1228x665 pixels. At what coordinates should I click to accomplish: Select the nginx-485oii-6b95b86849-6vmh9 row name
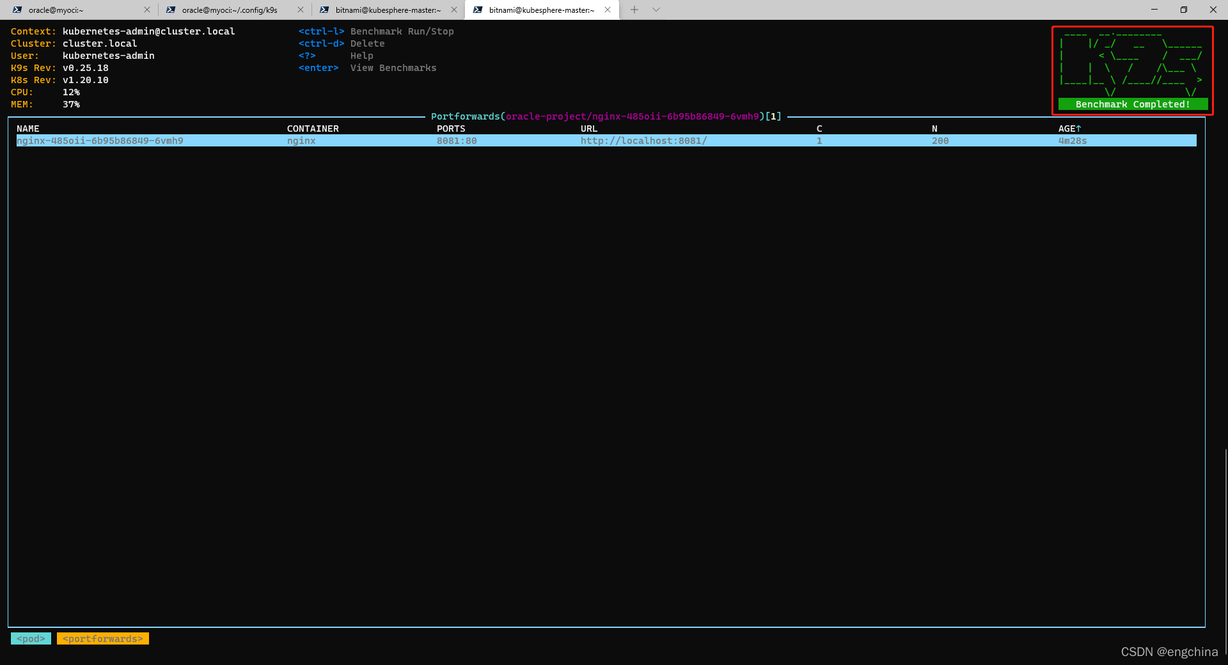point(100,141)
